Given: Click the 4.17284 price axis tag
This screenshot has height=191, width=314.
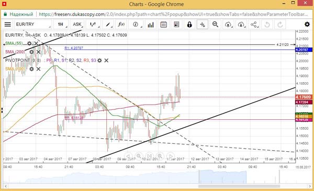Looking at the screenshot, I should click(304, 102).
